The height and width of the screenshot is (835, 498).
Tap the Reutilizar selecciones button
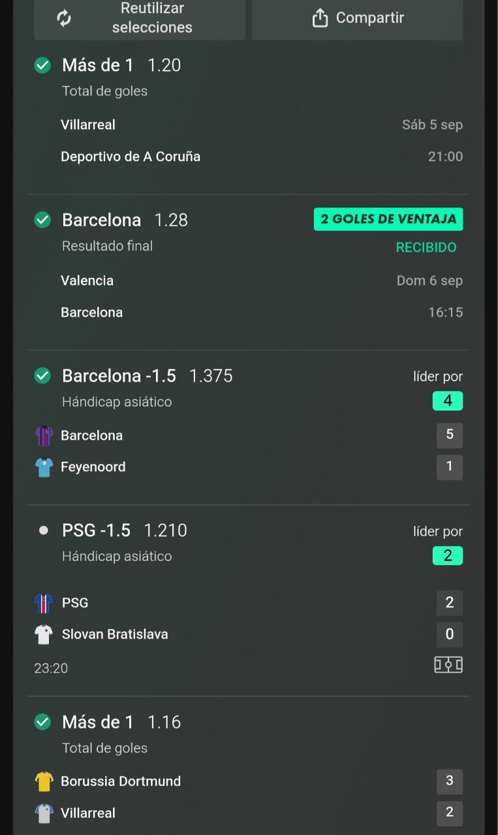[x=140, y=18]
